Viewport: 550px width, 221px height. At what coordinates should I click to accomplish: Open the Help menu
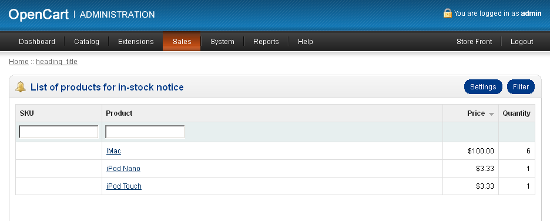(x=305, y=41)
